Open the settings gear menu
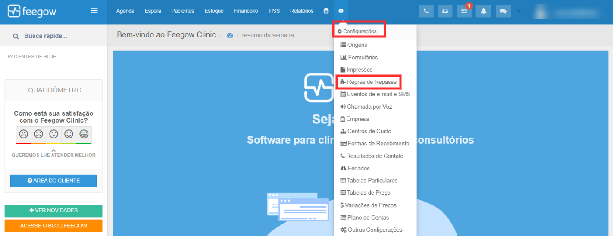Image resolution: width=613 pixels, height=236 pixels. click(x=341, y=11)
